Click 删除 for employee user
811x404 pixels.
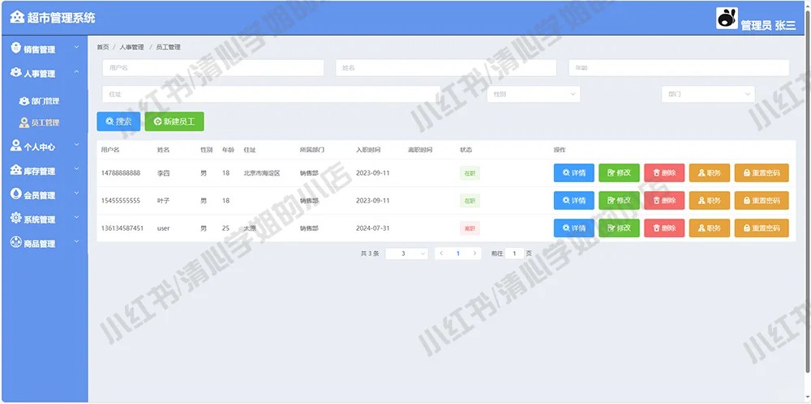(x=664, y=228)
